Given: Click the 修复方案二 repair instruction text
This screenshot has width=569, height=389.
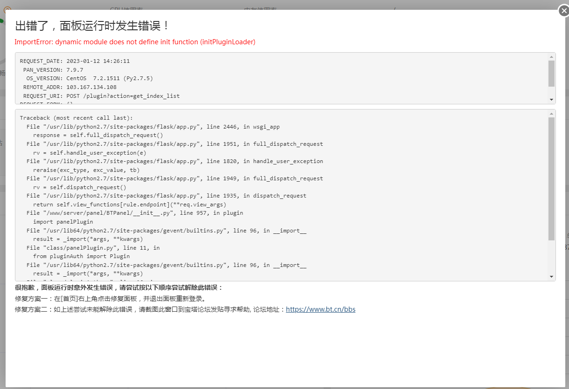Looking at the screenshot, I should (150, 309).
